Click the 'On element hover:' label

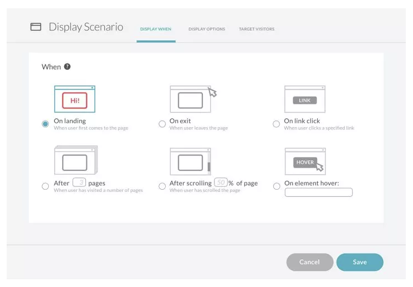click(x=312, y=183)
